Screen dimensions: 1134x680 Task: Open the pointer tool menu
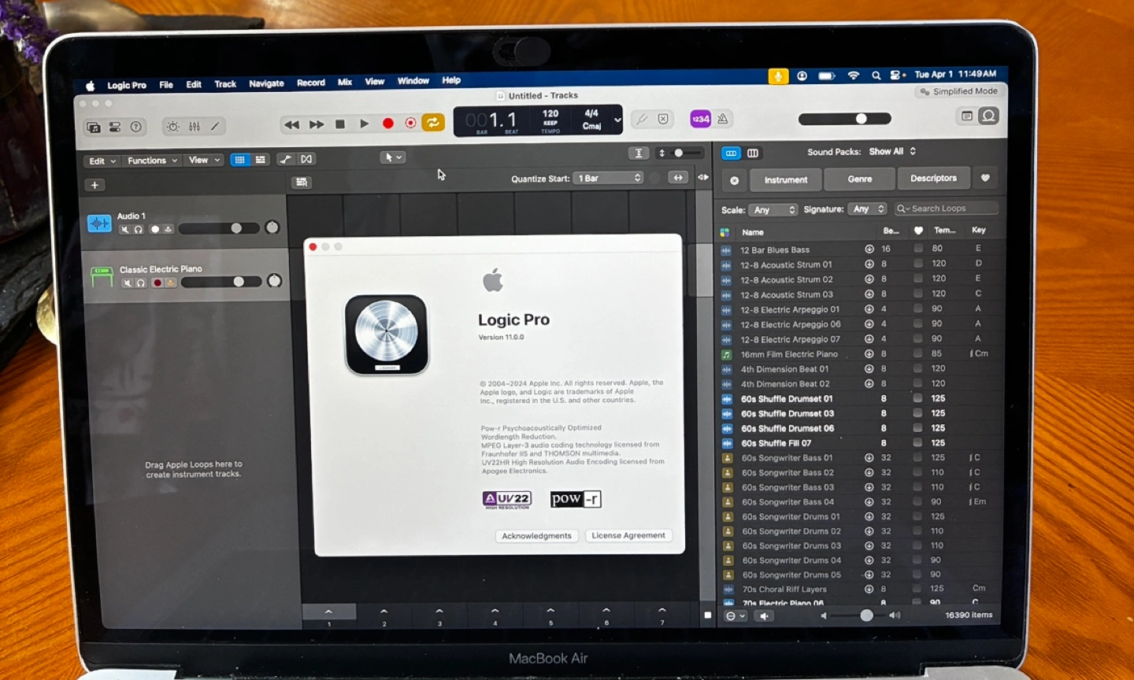pos(392,157)
